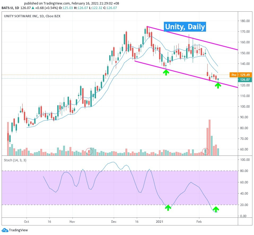Click the earnings 'E' marker in November
The height and width of the screenshot is (235, 254).
click(x=89, y=151)
